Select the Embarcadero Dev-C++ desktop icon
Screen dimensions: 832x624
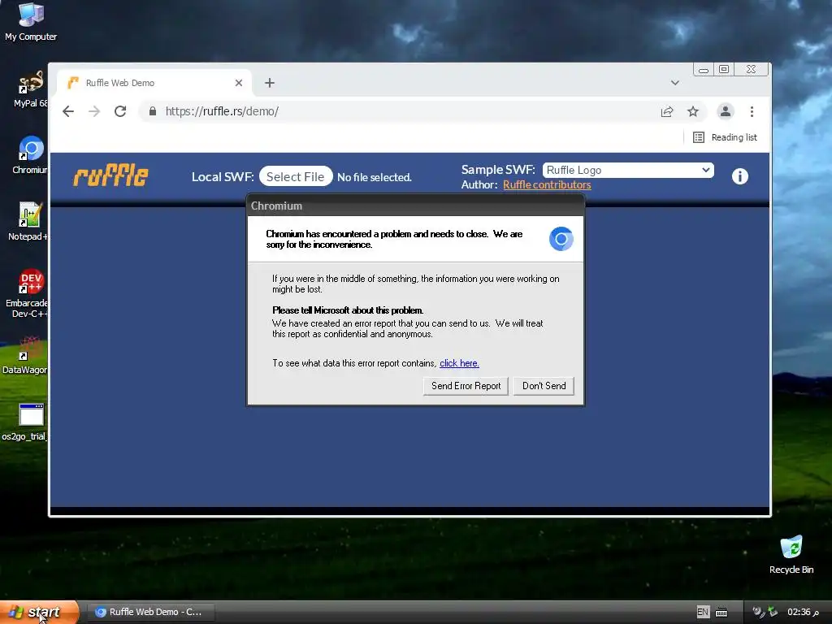(x=27, y=293)
